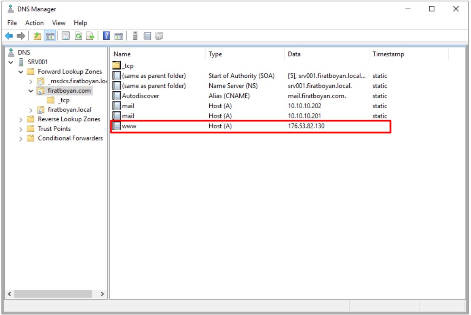
Task: Click static timestamp in Autodiscover row
Action: point(380,96)
